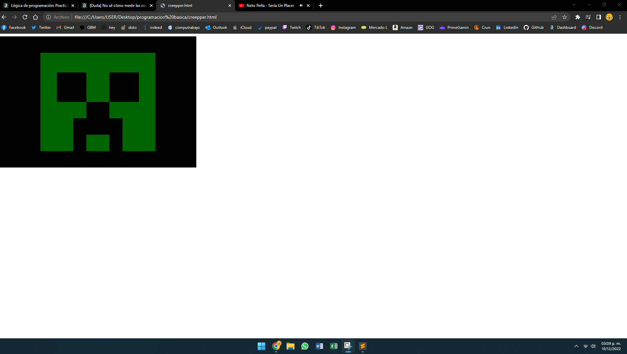The image size is (627, 354).
Task: Share this page using share icon
Action: [554, 17]
